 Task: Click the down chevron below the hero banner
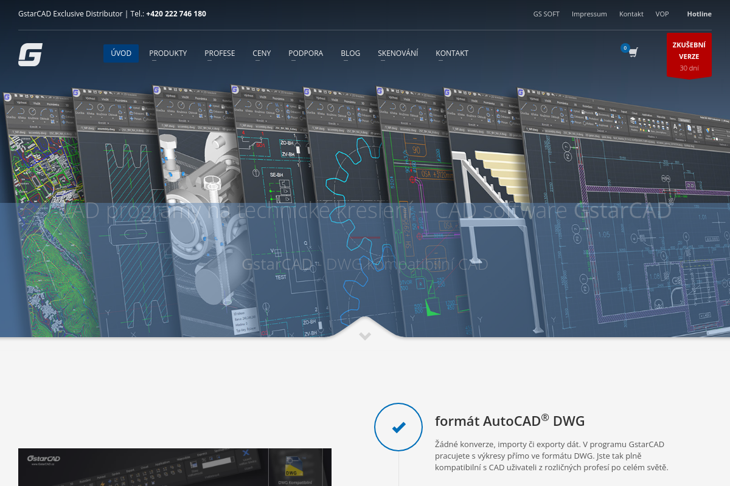[365, 336]
